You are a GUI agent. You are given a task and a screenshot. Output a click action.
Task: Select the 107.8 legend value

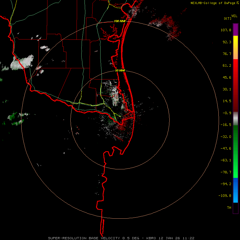coord(226,30)
